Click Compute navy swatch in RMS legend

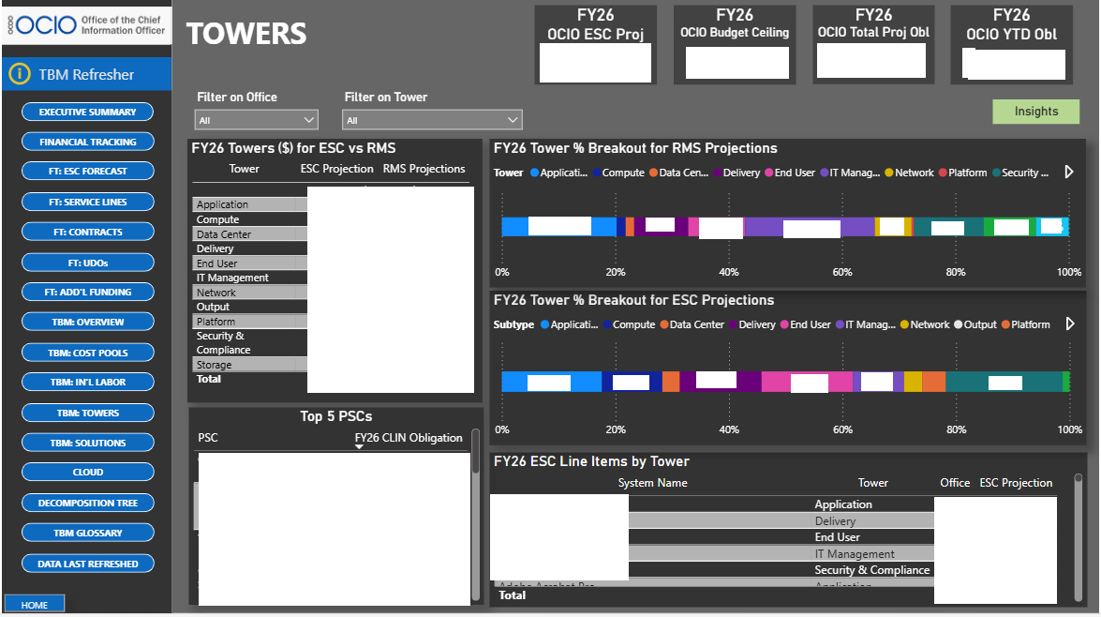tap(596, 173)
